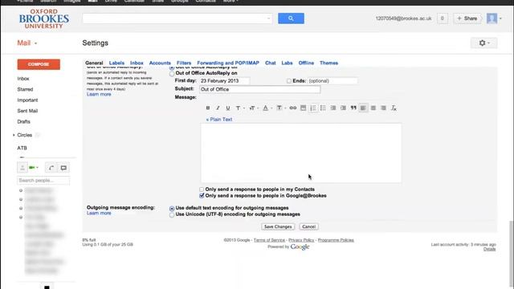This screenshot has height=289, width=514.
Task: Insert an image into the message
Action: tap(304, 108)
